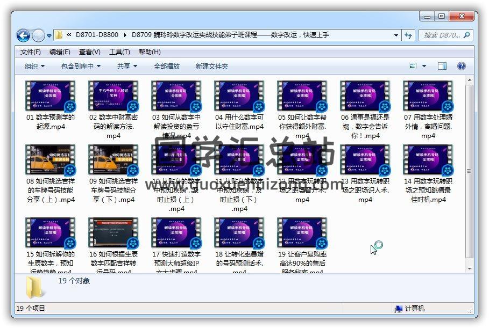Select video 11 从贴身的数字中预知疾病（下）
This screenshot has height=329, width=489.
click(239, 178)
